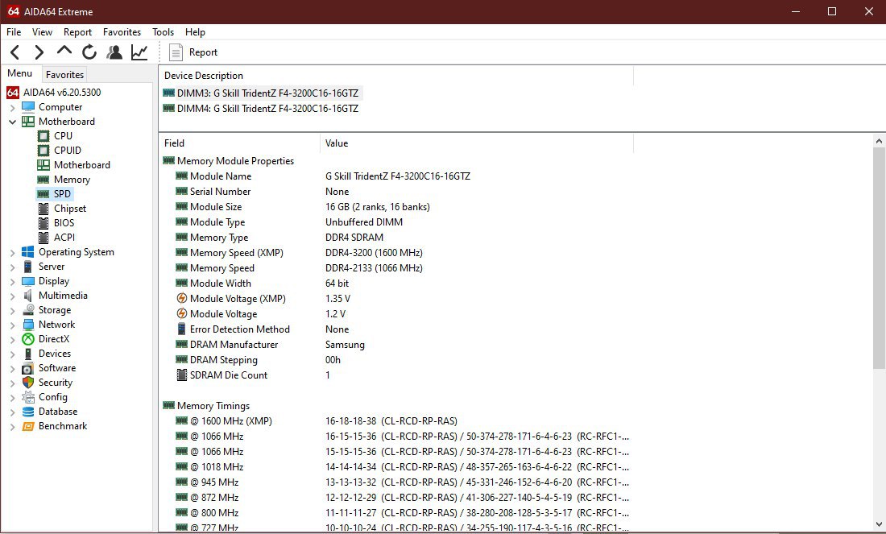Click the Value column header

[x=476, y=143]
